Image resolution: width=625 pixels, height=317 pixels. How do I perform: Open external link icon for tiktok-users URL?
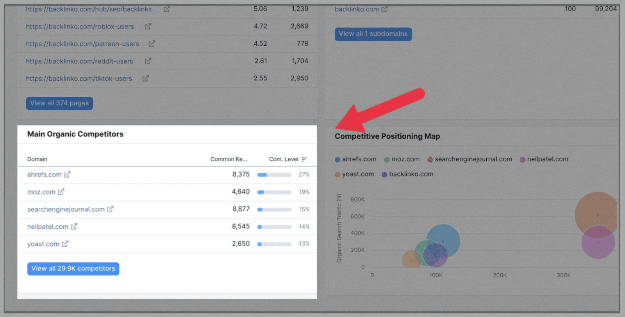pyautogui.click(x=145, y=78)
